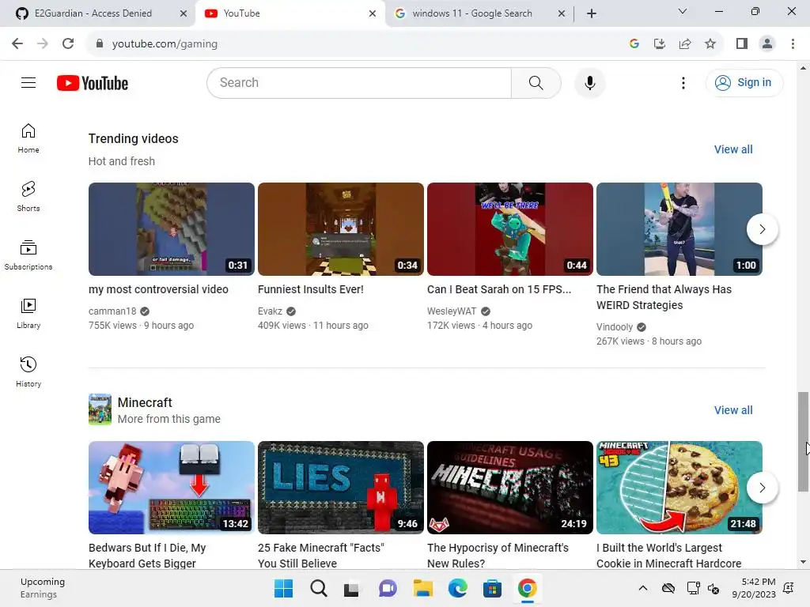The width and height of the screenshot is (810, 607).
Task: Open YouTube settings three-dot menu
Action: [x=683, y=82]
